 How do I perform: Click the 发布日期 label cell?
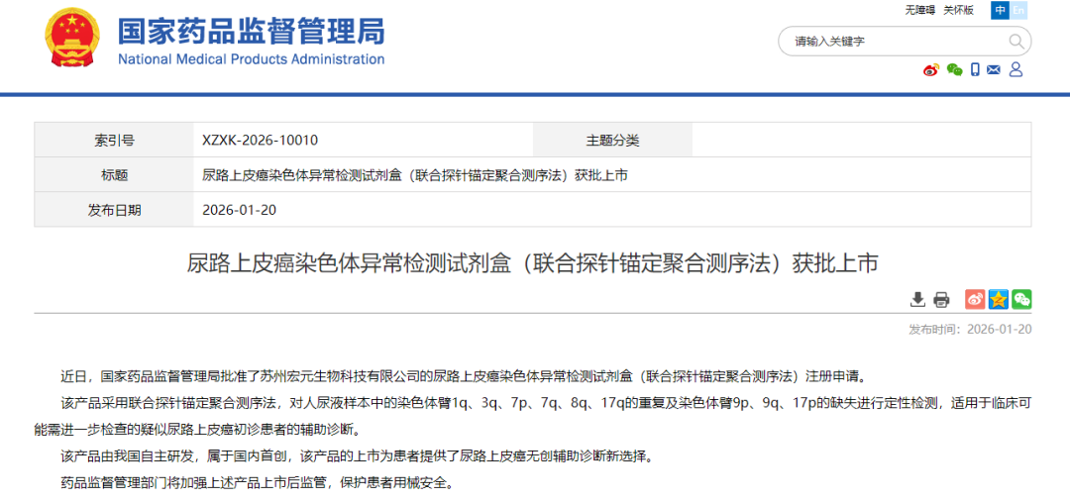pos(114,210)
